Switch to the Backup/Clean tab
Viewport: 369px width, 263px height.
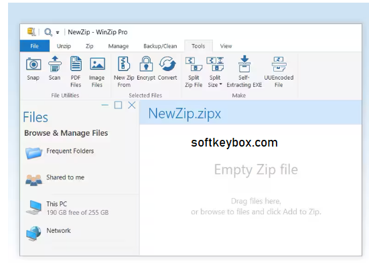(160, 46)
